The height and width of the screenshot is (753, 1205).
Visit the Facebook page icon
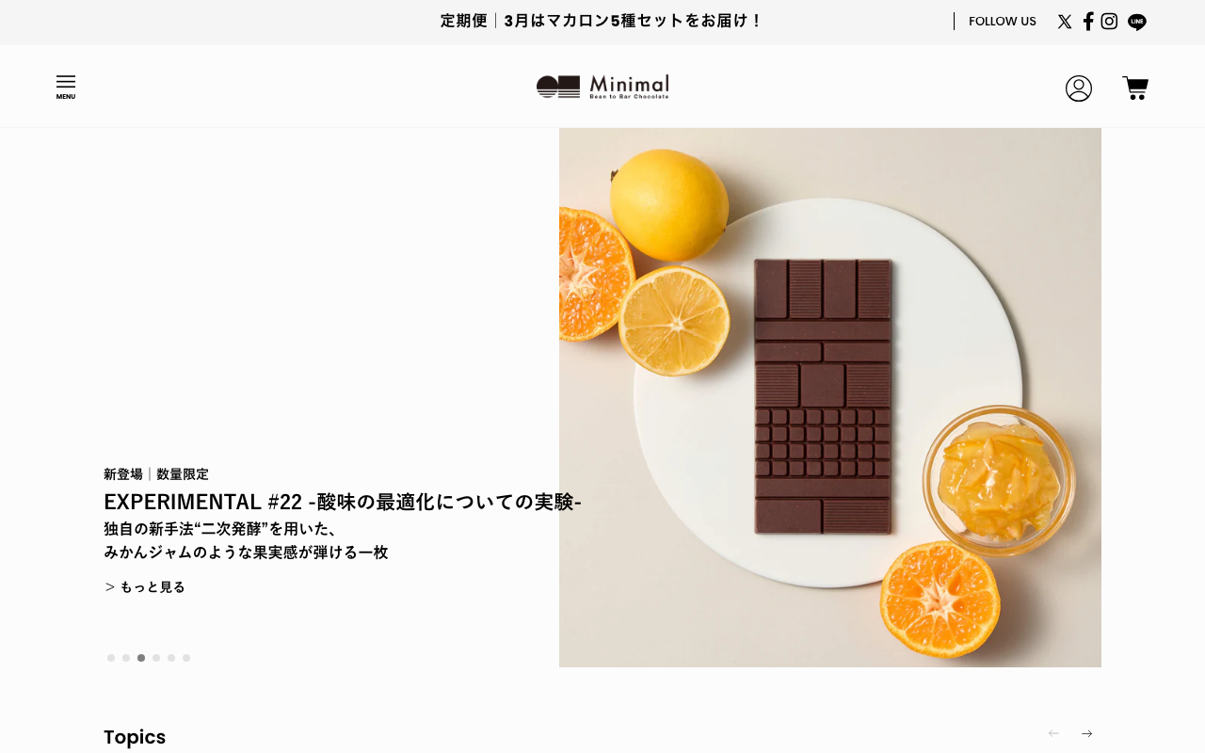(x=1088, y=22)
